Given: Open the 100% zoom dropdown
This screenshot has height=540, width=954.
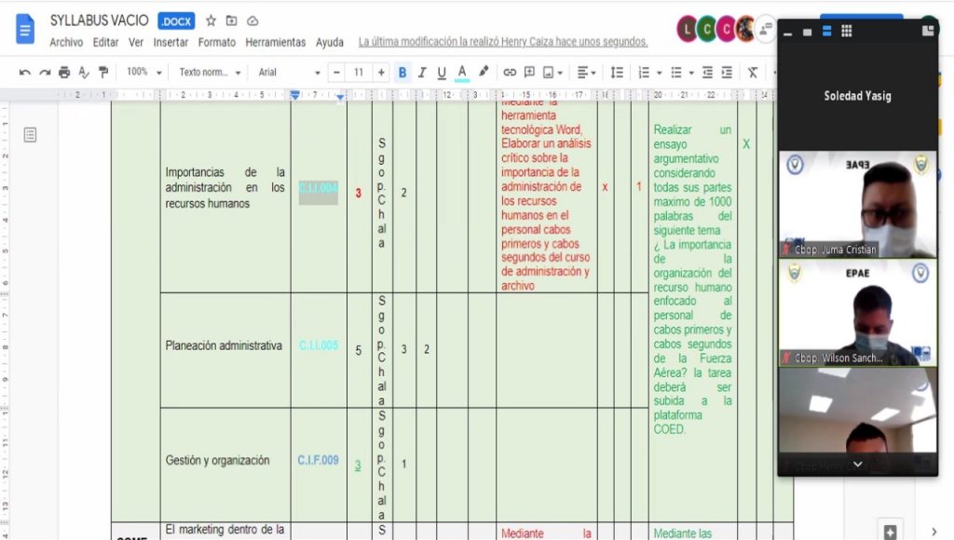Looking at the screenshot, I should 143,72.
